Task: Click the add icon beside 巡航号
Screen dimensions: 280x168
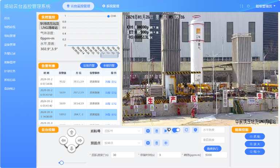Action: 148,131
